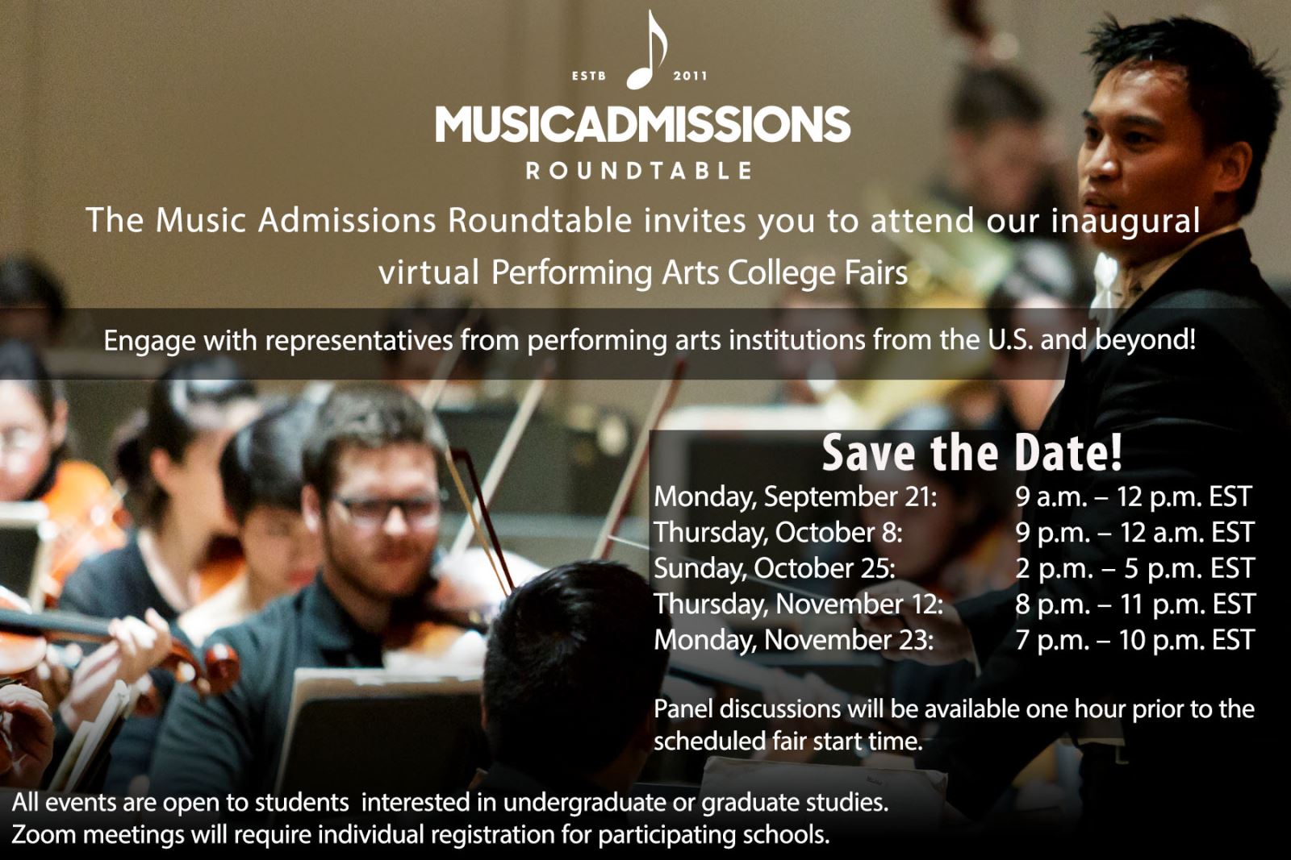Select the Sunday, October 25 date
Image resolution: width=1291 pixels, height=860 pixels.
775,568
